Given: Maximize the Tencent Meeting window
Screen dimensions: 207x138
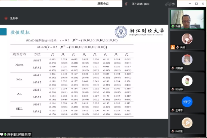Looking at the screenshot, I should click(197, 4).
